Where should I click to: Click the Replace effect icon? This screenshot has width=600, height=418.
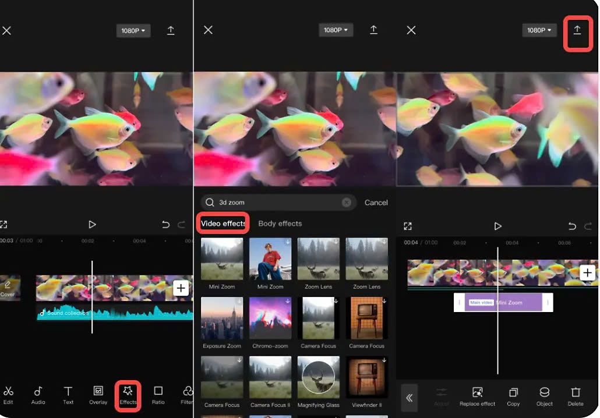pyautogui.click(x=477, y=396)
